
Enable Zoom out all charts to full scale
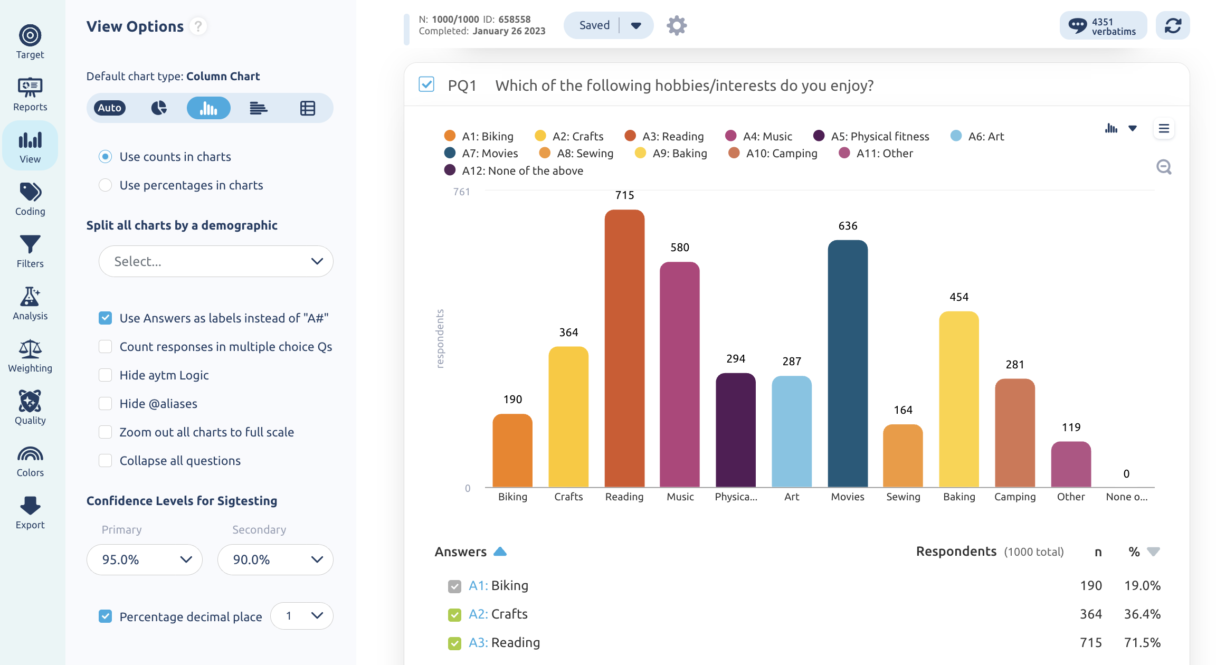(x=105, y=432)
